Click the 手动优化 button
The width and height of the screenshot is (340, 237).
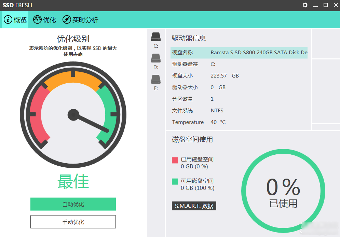pos(73,222)
